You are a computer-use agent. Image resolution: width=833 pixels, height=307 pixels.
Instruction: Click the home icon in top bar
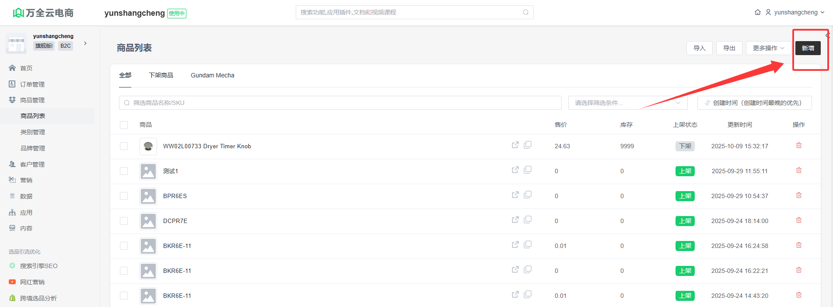click(x=758, y=12)
